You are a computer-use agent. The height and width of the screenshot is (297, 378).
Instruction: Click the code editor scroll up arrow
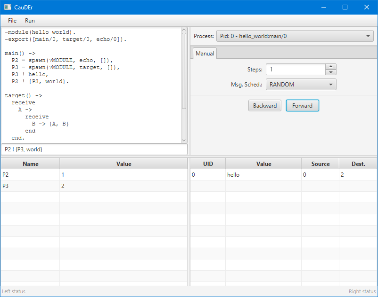(184, 30)
